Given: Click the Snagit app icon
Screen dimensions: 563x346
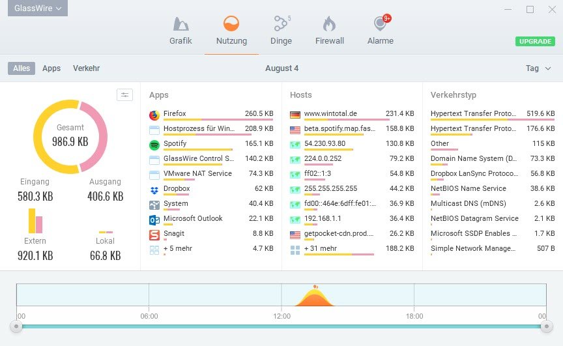Looking at the screenshot, I should pyautogui.click(x=154, y=235).
